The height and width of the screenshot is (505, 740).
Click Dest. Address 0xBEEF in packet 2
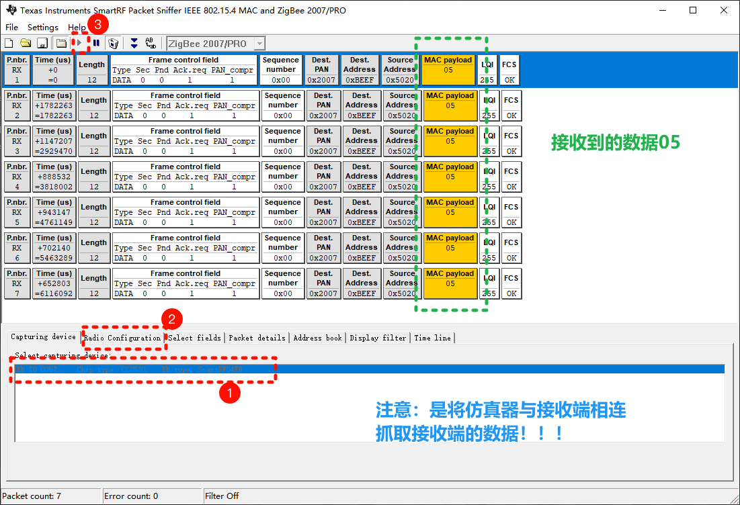[362, 105]
